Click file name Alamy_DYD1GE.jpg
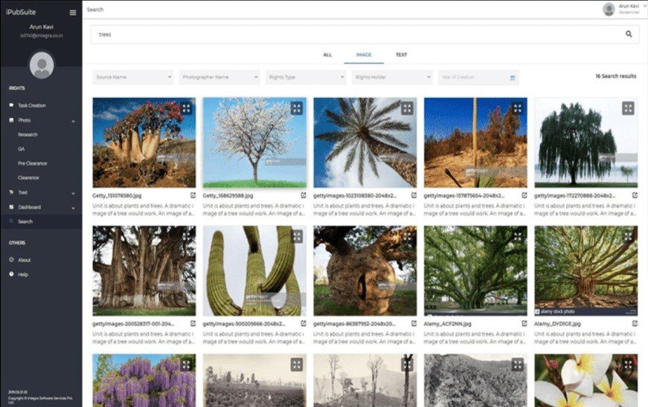This screenshot has height=407, width=648. 557,324
